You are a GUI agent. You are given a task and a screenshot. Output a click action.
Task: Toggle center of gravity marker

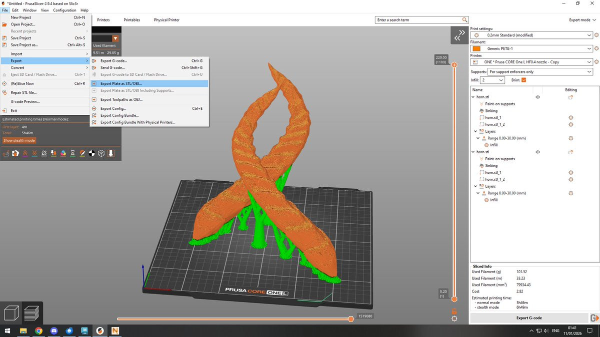pyautogui.click(x=91, y=153)
